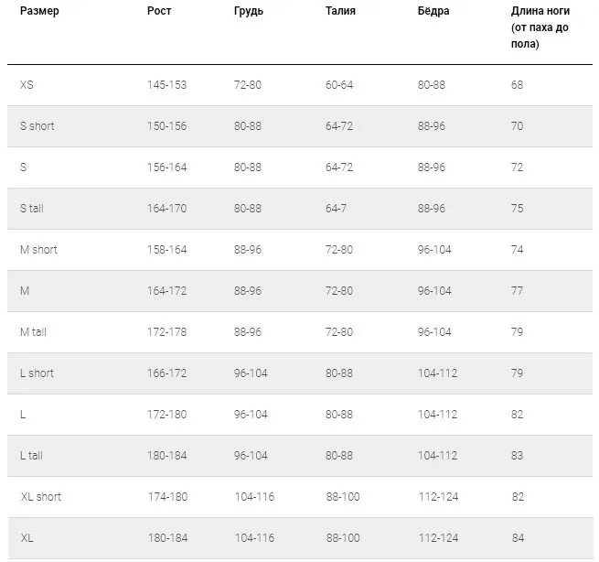The image size is (599, 562).
Task: Select the "Бёдра" column header
Action: (433, 12)
